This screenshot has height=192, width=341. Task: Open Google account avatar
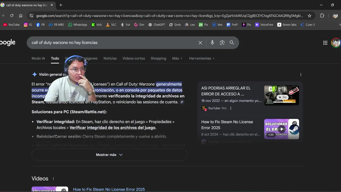336,43
